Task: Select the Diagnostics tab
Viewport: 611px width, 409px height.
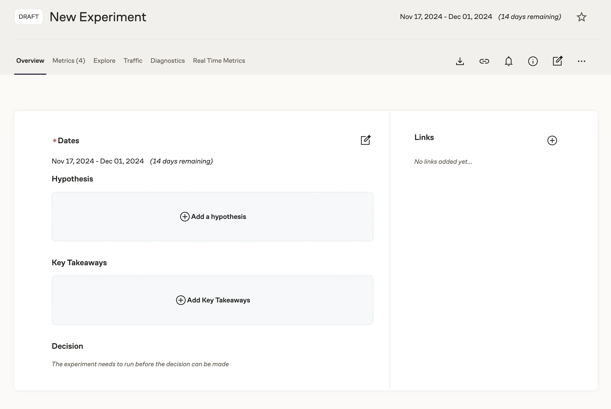Action: [167, 61]
